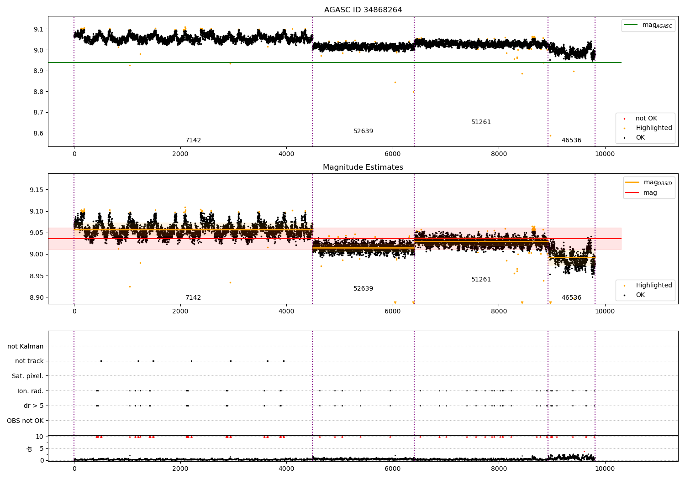Click the orange line sample beside mag OBSID
The width and height of the screenshot is (685, 479).
click(632, 182)
